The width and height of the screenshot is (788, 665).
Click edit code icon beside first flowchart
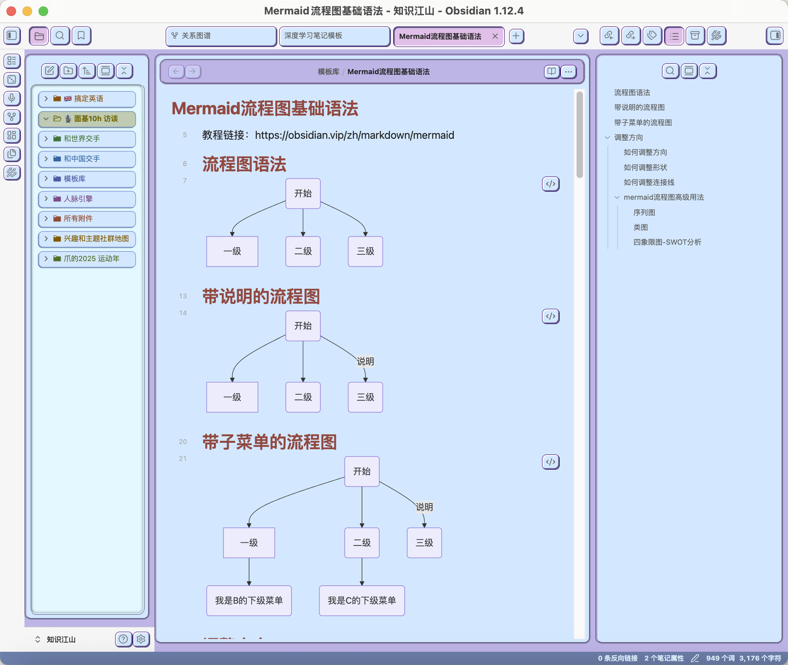point(550,184)
